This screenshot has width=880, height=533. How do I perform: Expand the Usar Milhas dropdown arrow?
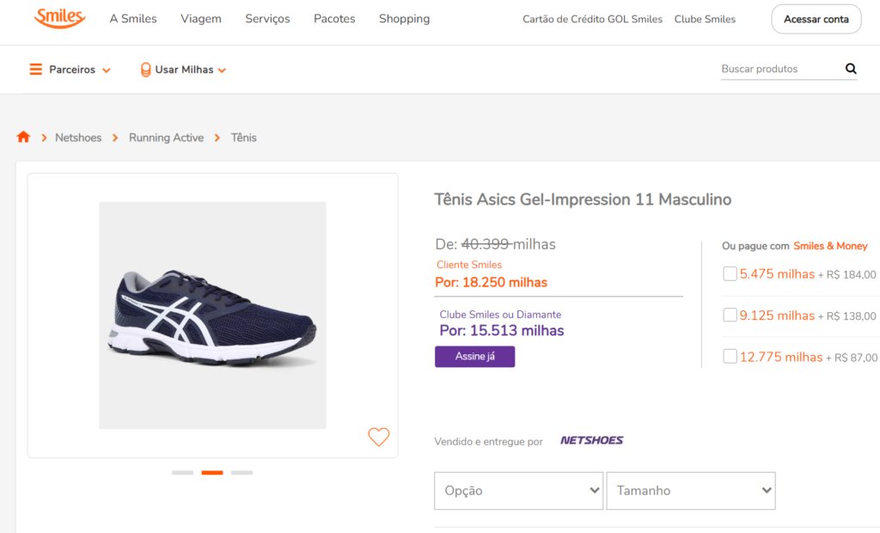click(222, 70)
